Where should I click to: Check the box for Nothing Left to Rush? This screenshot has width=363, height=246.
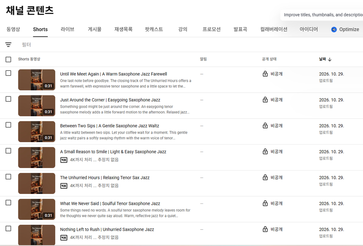coord(9,229)
